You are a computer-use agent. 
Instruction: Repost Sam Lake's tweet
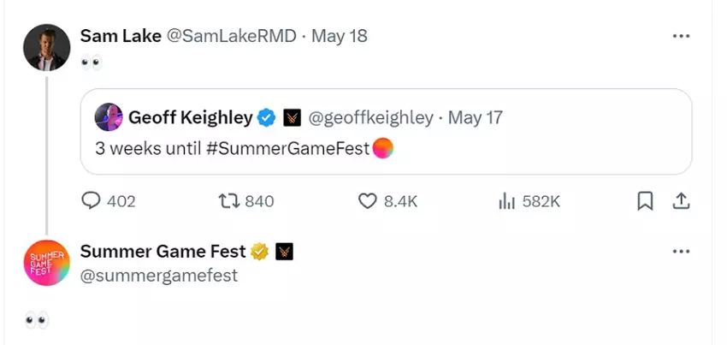pos(228,201)
